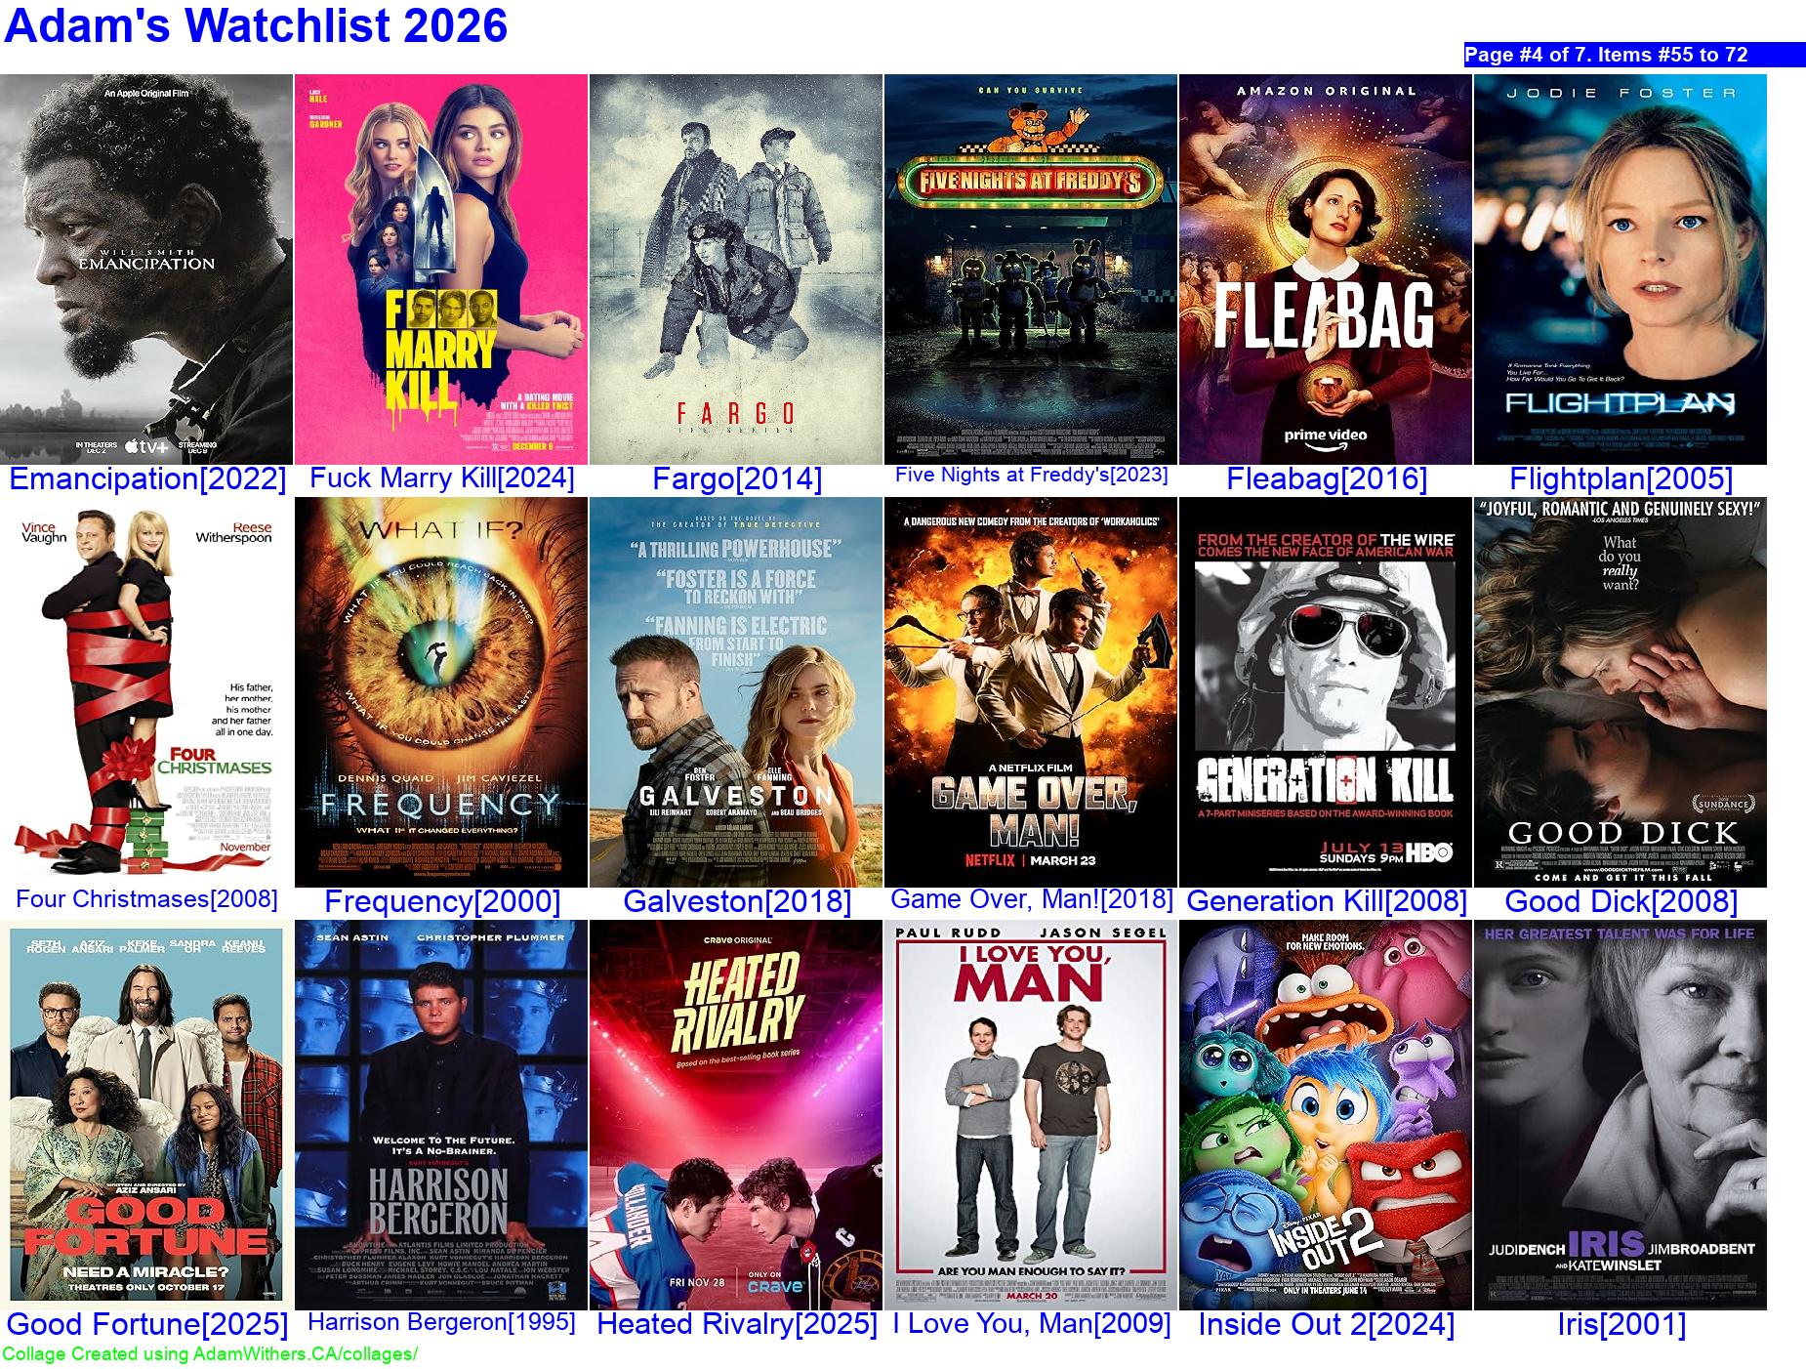Click the AdamWithers.CA collages credit link
This screenshot has height=1369, width=1806.
point(210,1354)
